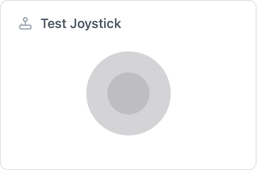Select the Test Joystick heading text
Screen dimensions: 257x170
pos(81,24)
